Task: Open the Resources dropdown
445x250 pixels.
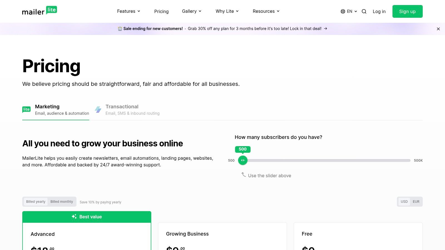Action: (266, 11)
